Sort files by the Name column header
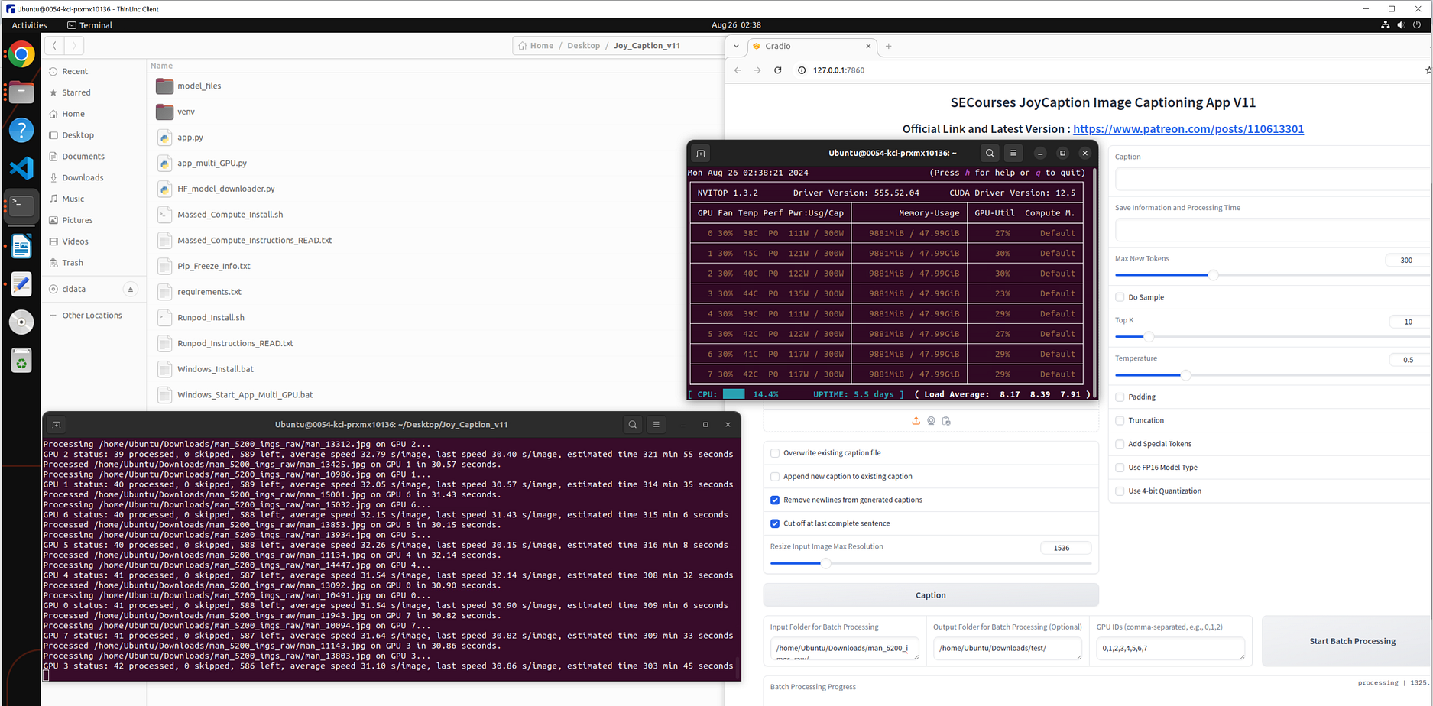Screen dimensions: 1433x706 161,66
